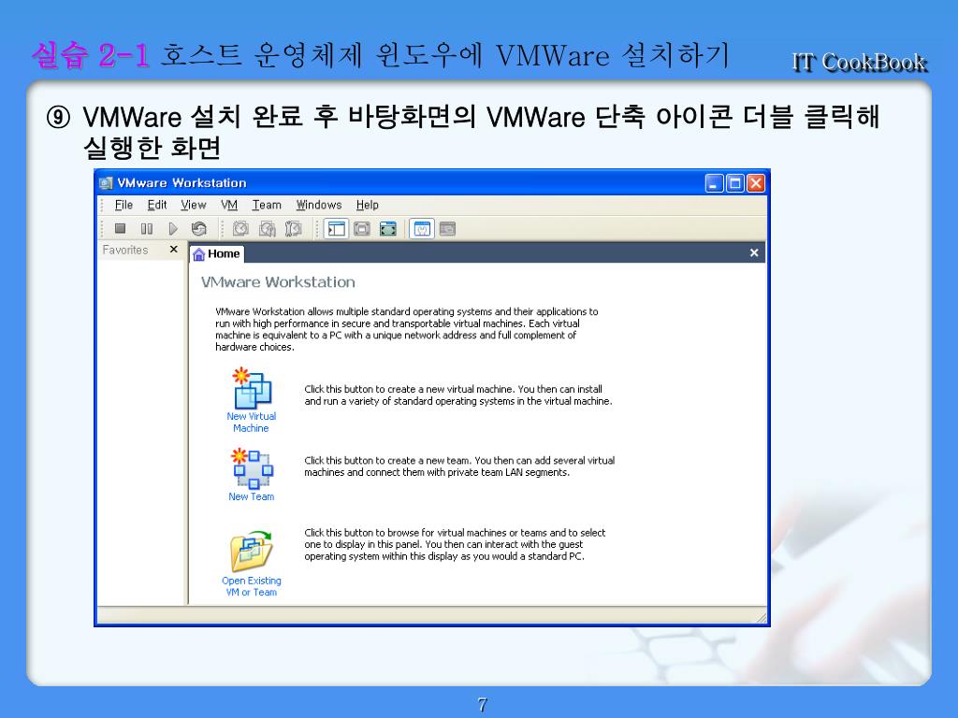
Task: Select the Home tab
Action: click(x=217, y=254)
